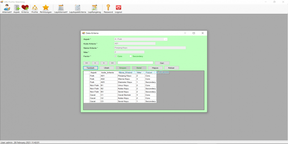Select the Cacat Bentuk cell

tap(127, 95)
